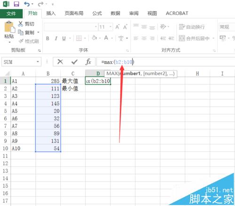Viewport: 235px width, 206px height.
Task: Switch to the 插入 ribbon tab
Action: (x=51, y=13)
